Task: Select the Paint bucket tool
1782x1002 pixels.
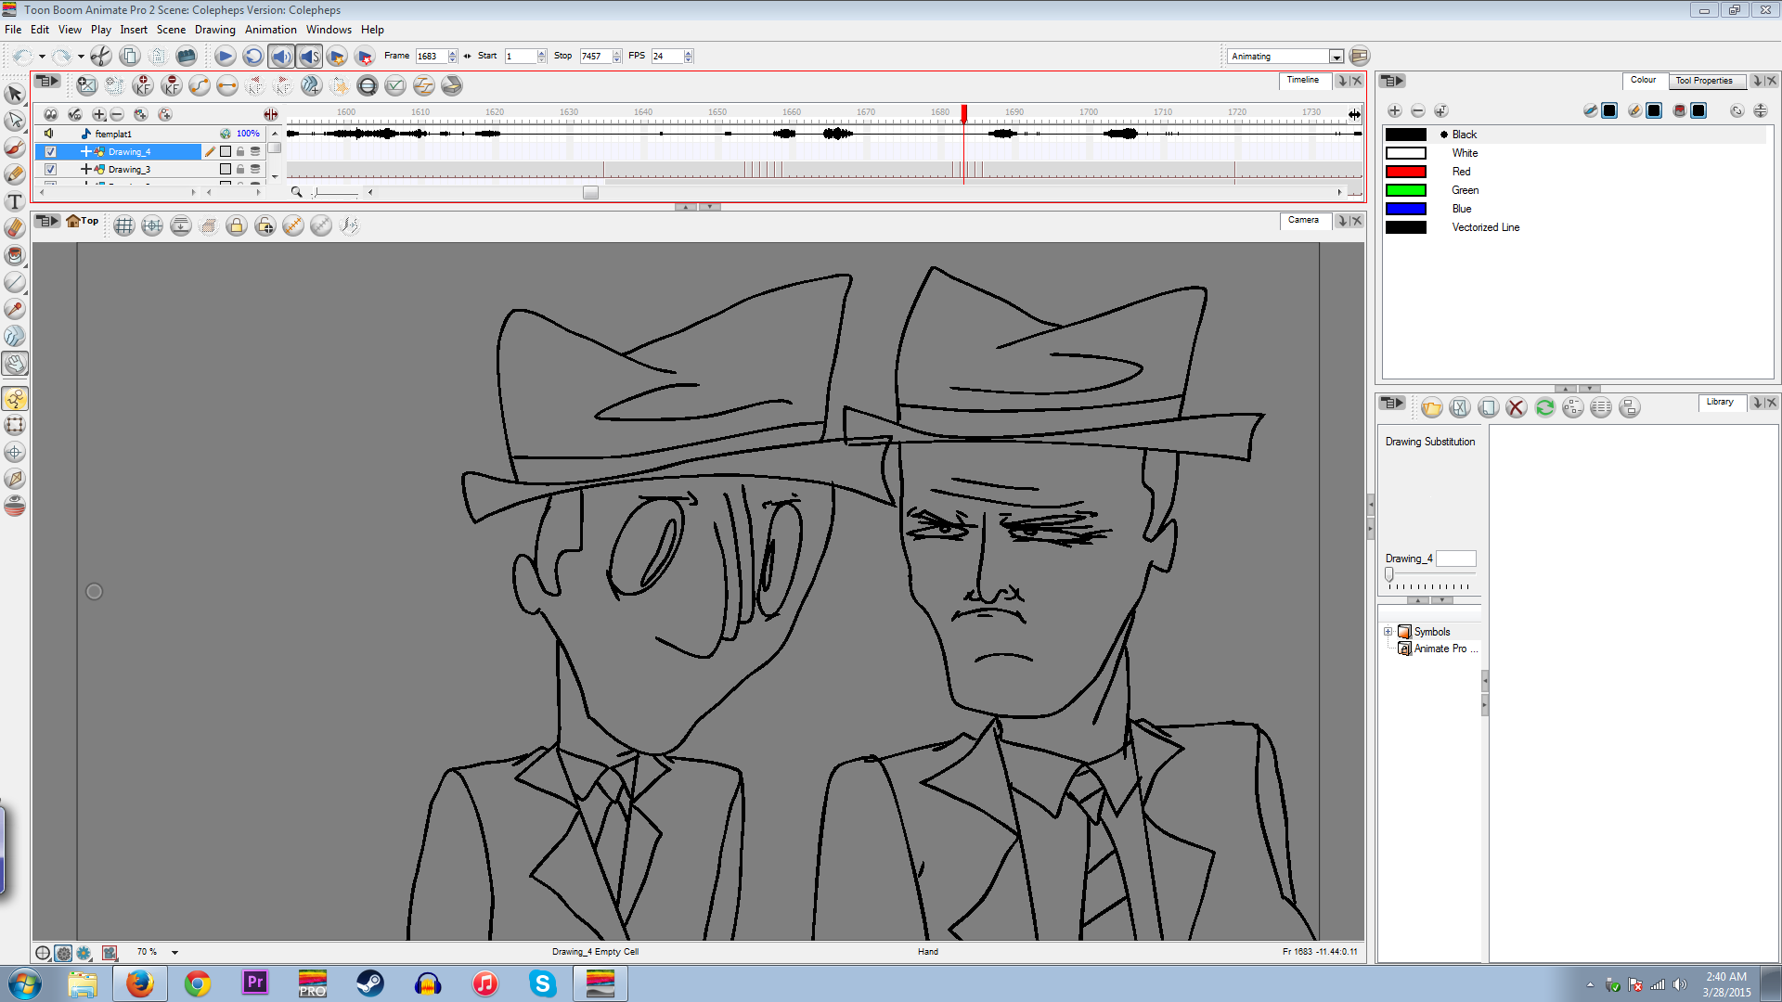Action: pyautogui.click(x=15, y=255)
